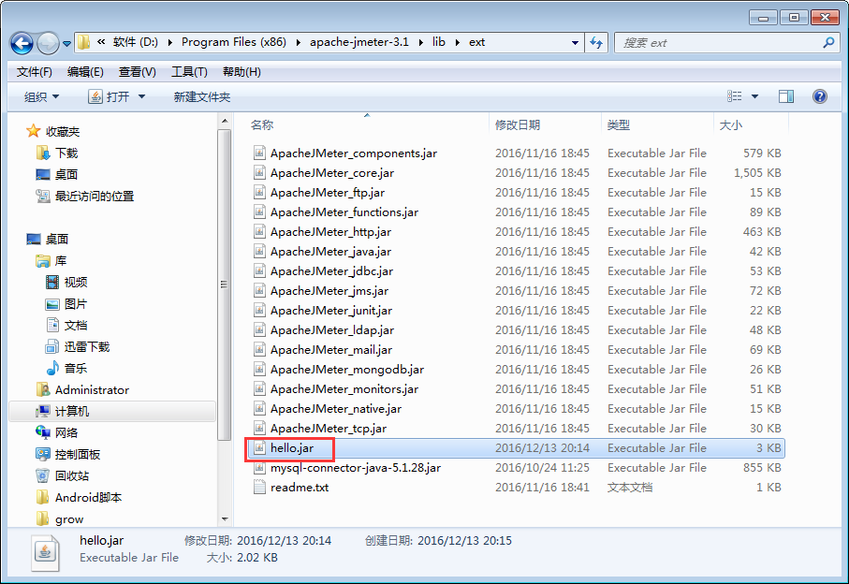Click navigation pane scroll down arrow
Viewport: 849px width, 584px height.
[x=225, y=519]
